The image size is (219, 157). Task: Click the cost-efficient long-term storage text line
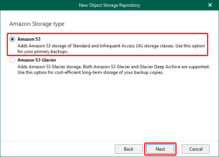pyautogui.click(x=91, y=72)
